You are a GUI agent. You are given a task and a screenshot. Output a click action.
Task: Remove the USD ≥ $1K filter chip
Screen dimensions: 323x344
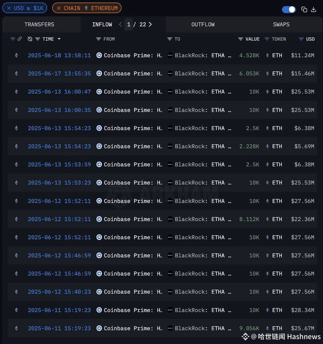9,8
